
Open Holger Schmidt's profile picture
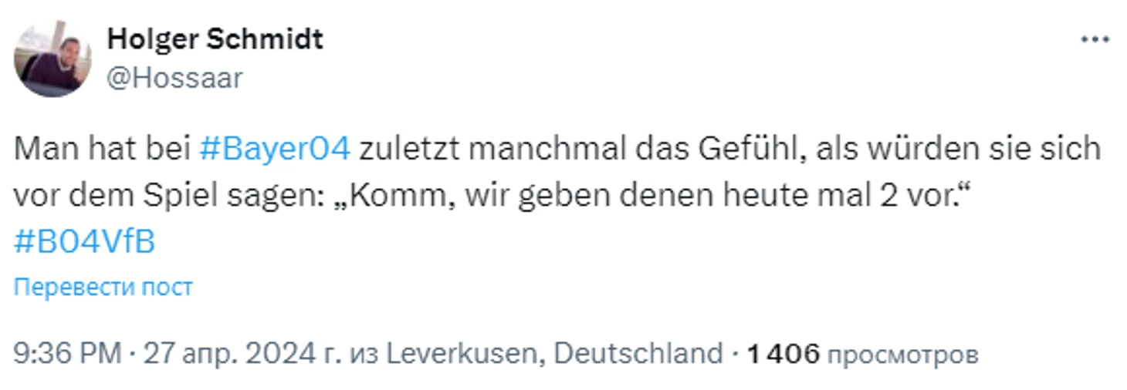point(52,59)
